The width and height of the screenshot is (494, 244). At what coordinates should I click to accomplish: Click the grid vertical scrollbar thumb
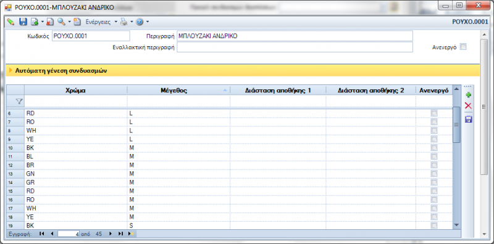coord(456,124)
